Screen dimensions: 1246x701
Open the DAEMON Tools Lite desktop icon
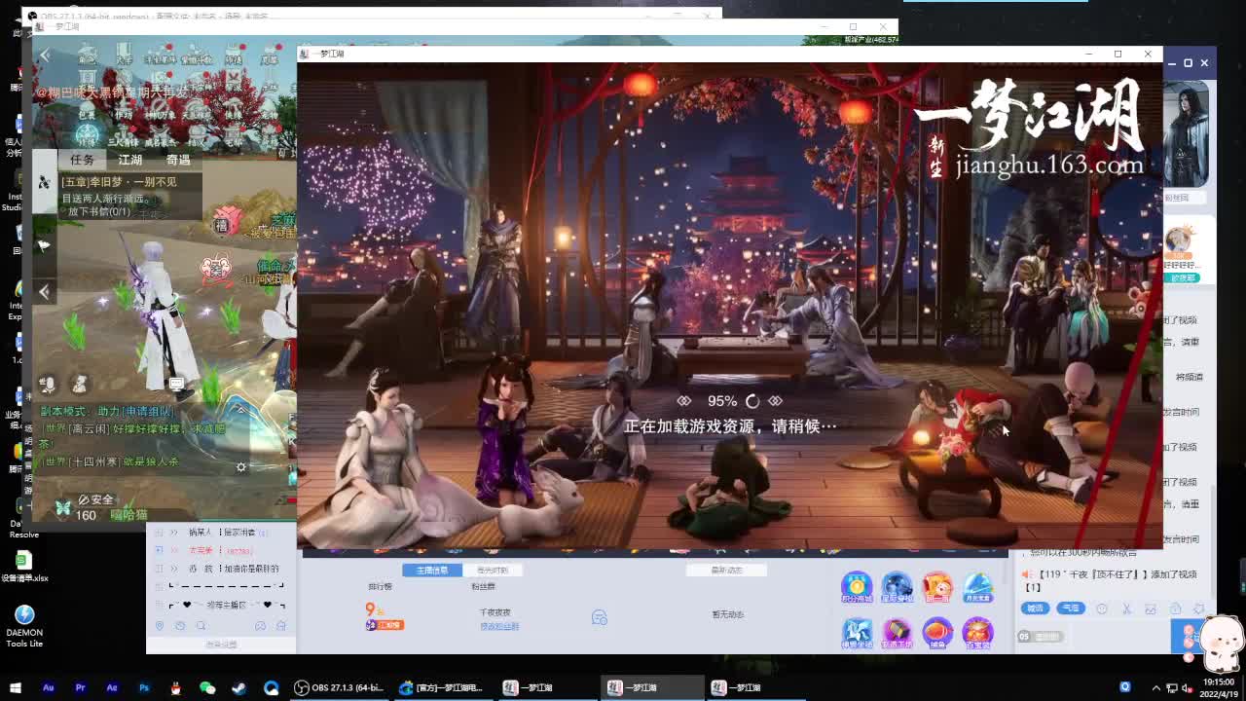pyautogui.click(x=24, y=625)
